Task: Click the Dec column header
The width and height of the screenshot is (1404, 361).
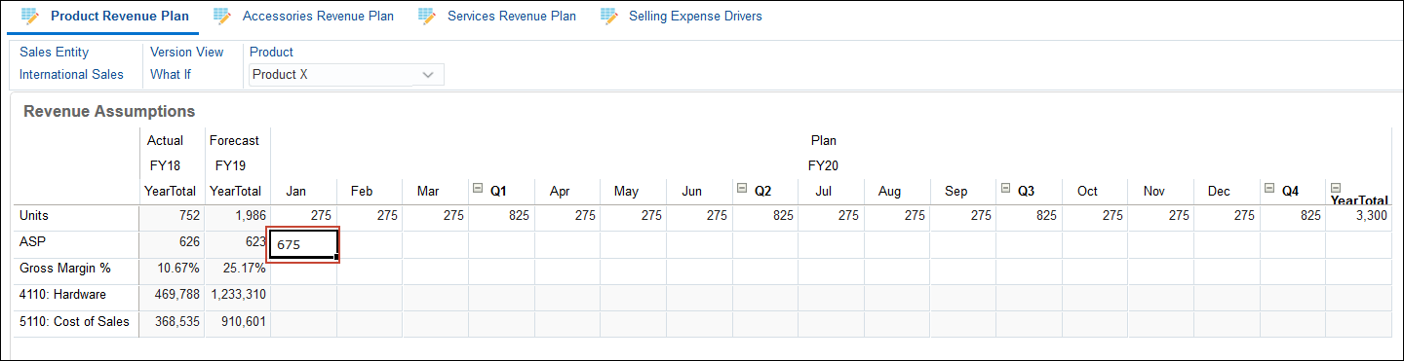Action: coord(1226,192)
